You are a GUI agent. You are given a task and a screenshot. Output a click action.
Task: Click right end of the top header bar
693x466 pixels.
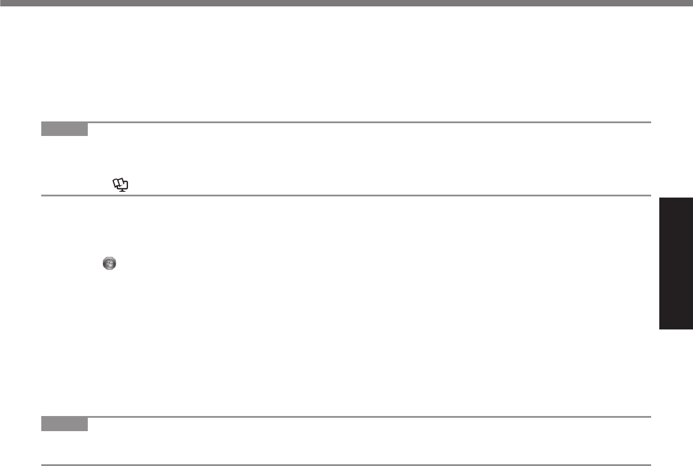[686, 3]
